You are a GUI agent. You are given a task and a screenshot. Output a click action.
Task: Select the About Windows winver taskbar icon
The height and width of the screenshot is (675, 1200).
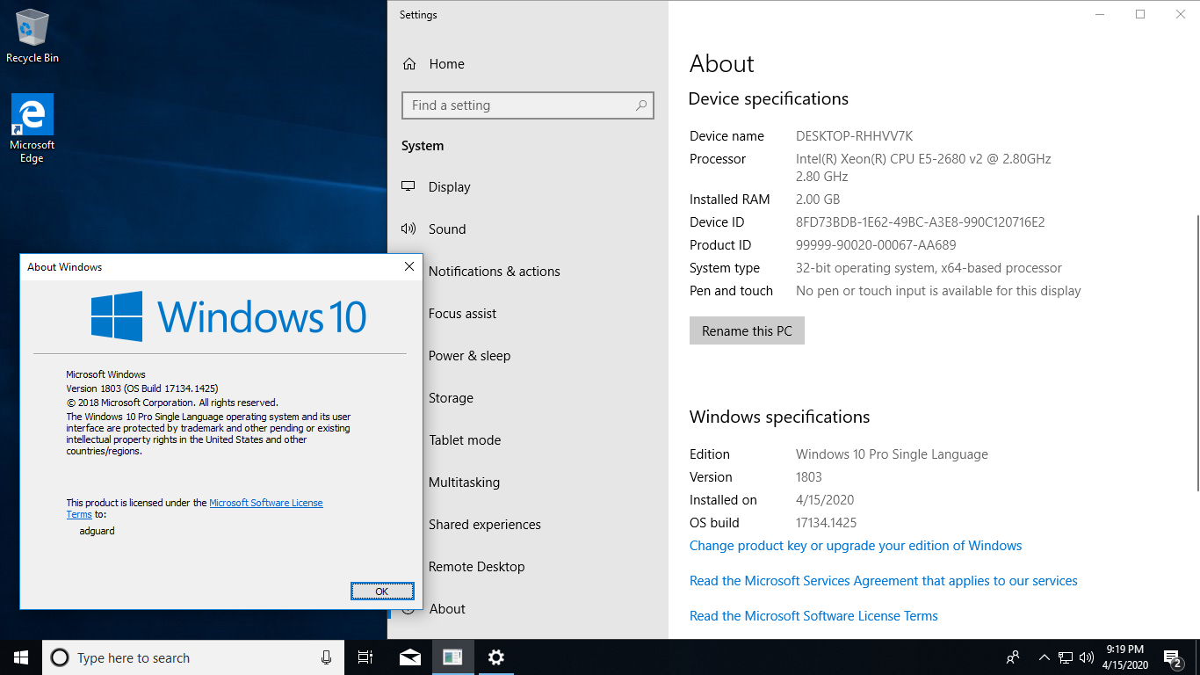[x=452, y=657]
